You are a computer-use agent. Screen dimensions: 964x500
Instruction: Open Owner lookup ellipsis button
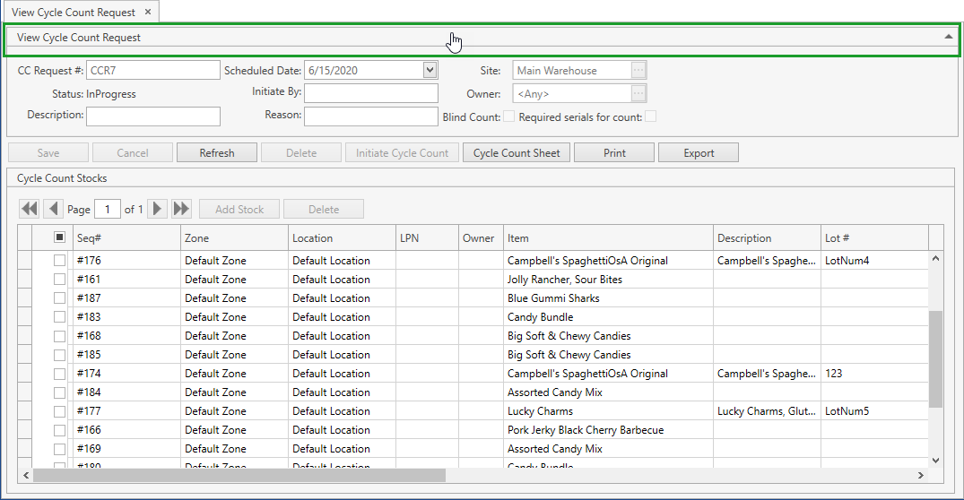[x=638, y=93]
